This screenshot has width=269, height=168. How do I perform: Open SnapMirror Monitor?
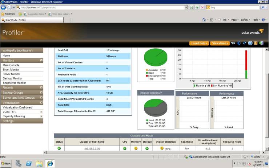pyautogui.click(x=14, y=83)
